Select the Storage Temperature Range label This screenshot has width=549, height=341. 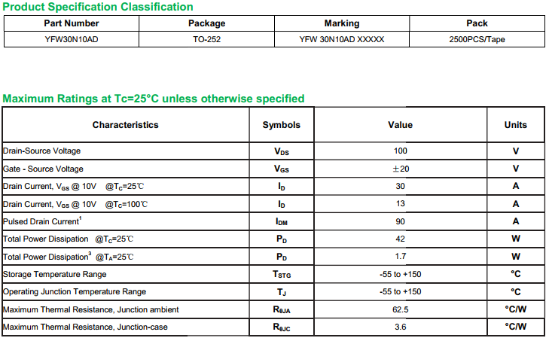(55, 274)
